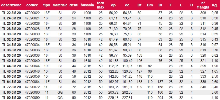Select Dm value '92' in TL 44 row
Screen dimensions: 220x100
[x=150, y=66]
